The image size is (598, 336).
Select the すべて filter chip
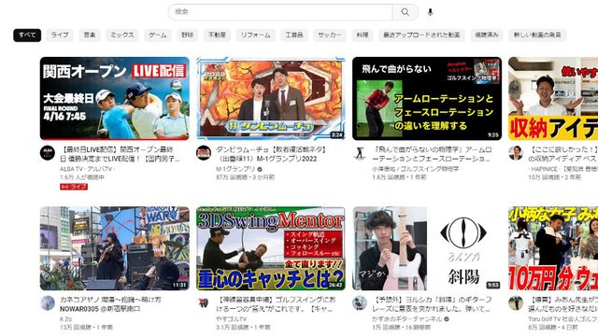tap(27, 35)
